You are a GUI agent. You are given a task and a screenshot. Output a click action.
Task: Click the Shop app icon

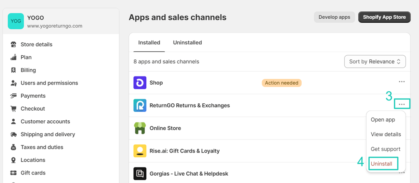140,83
